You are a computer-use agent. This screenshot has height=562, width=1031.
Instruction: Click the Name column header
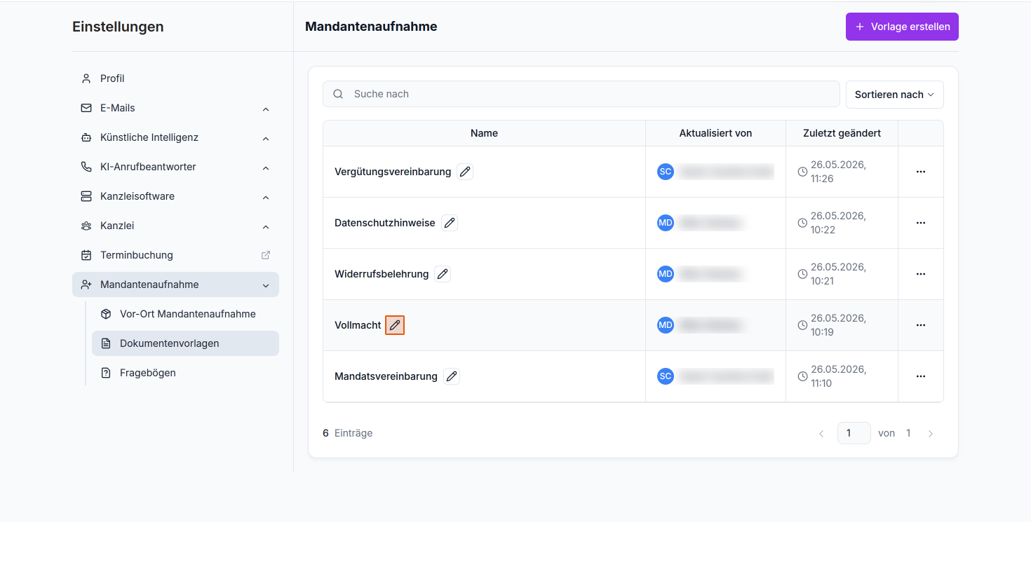coord(484,133)
